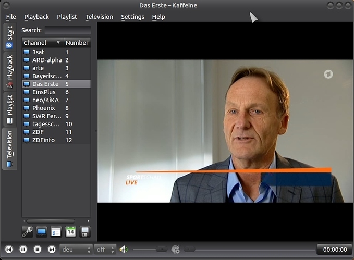The image size is (354, 260).
Task: Open the TV configuration wrench icon
Action: point(28,231)
